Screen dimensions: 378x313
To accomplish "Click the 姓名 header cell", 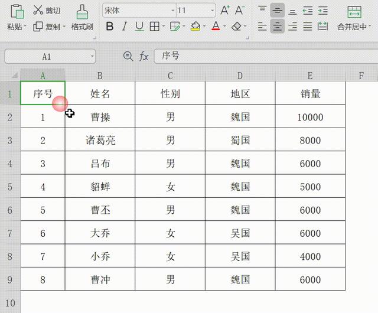I will 100,93.
